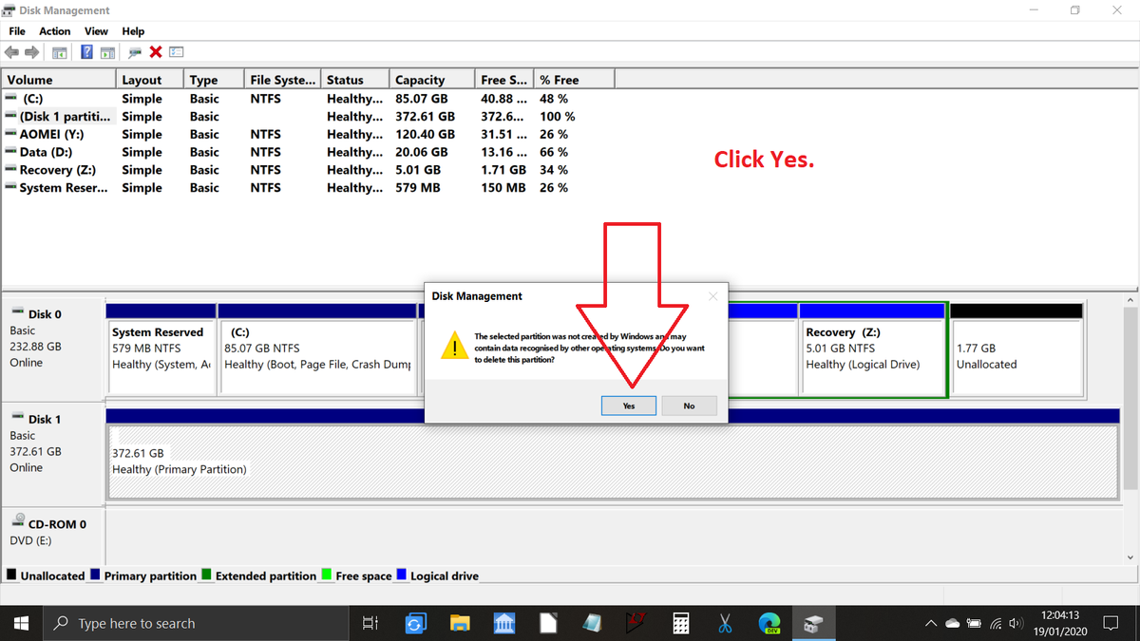This screenshot has width=1140, height=641.
Task: Click the drive with magnifier toolbar icon
Action: pyautogui.click(x=135, y=52)
